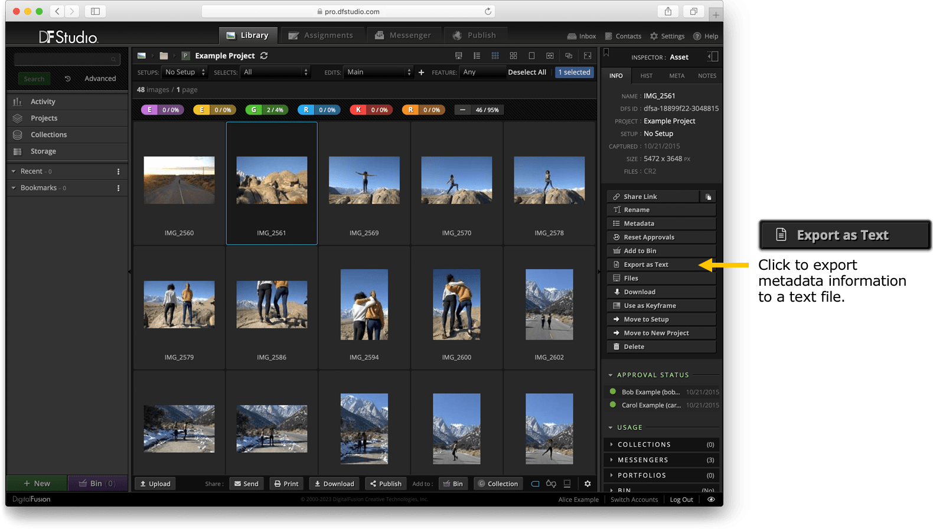Open the Setups dropdown showing No Setup

184,72
